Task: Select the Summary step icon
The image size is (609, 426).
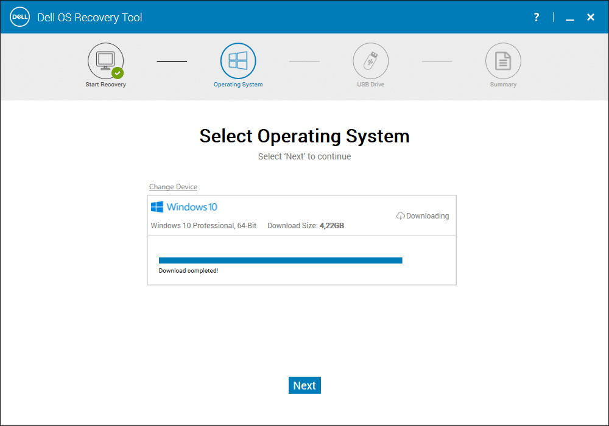Action: point(503,61)
